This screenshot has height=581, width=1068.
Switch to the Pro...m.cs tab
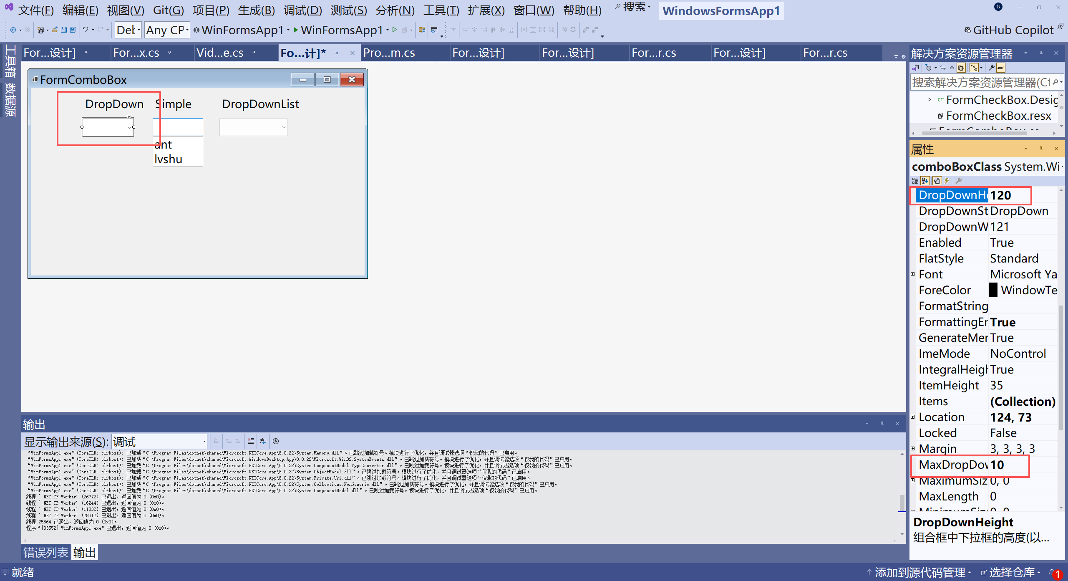coord(389,53)
